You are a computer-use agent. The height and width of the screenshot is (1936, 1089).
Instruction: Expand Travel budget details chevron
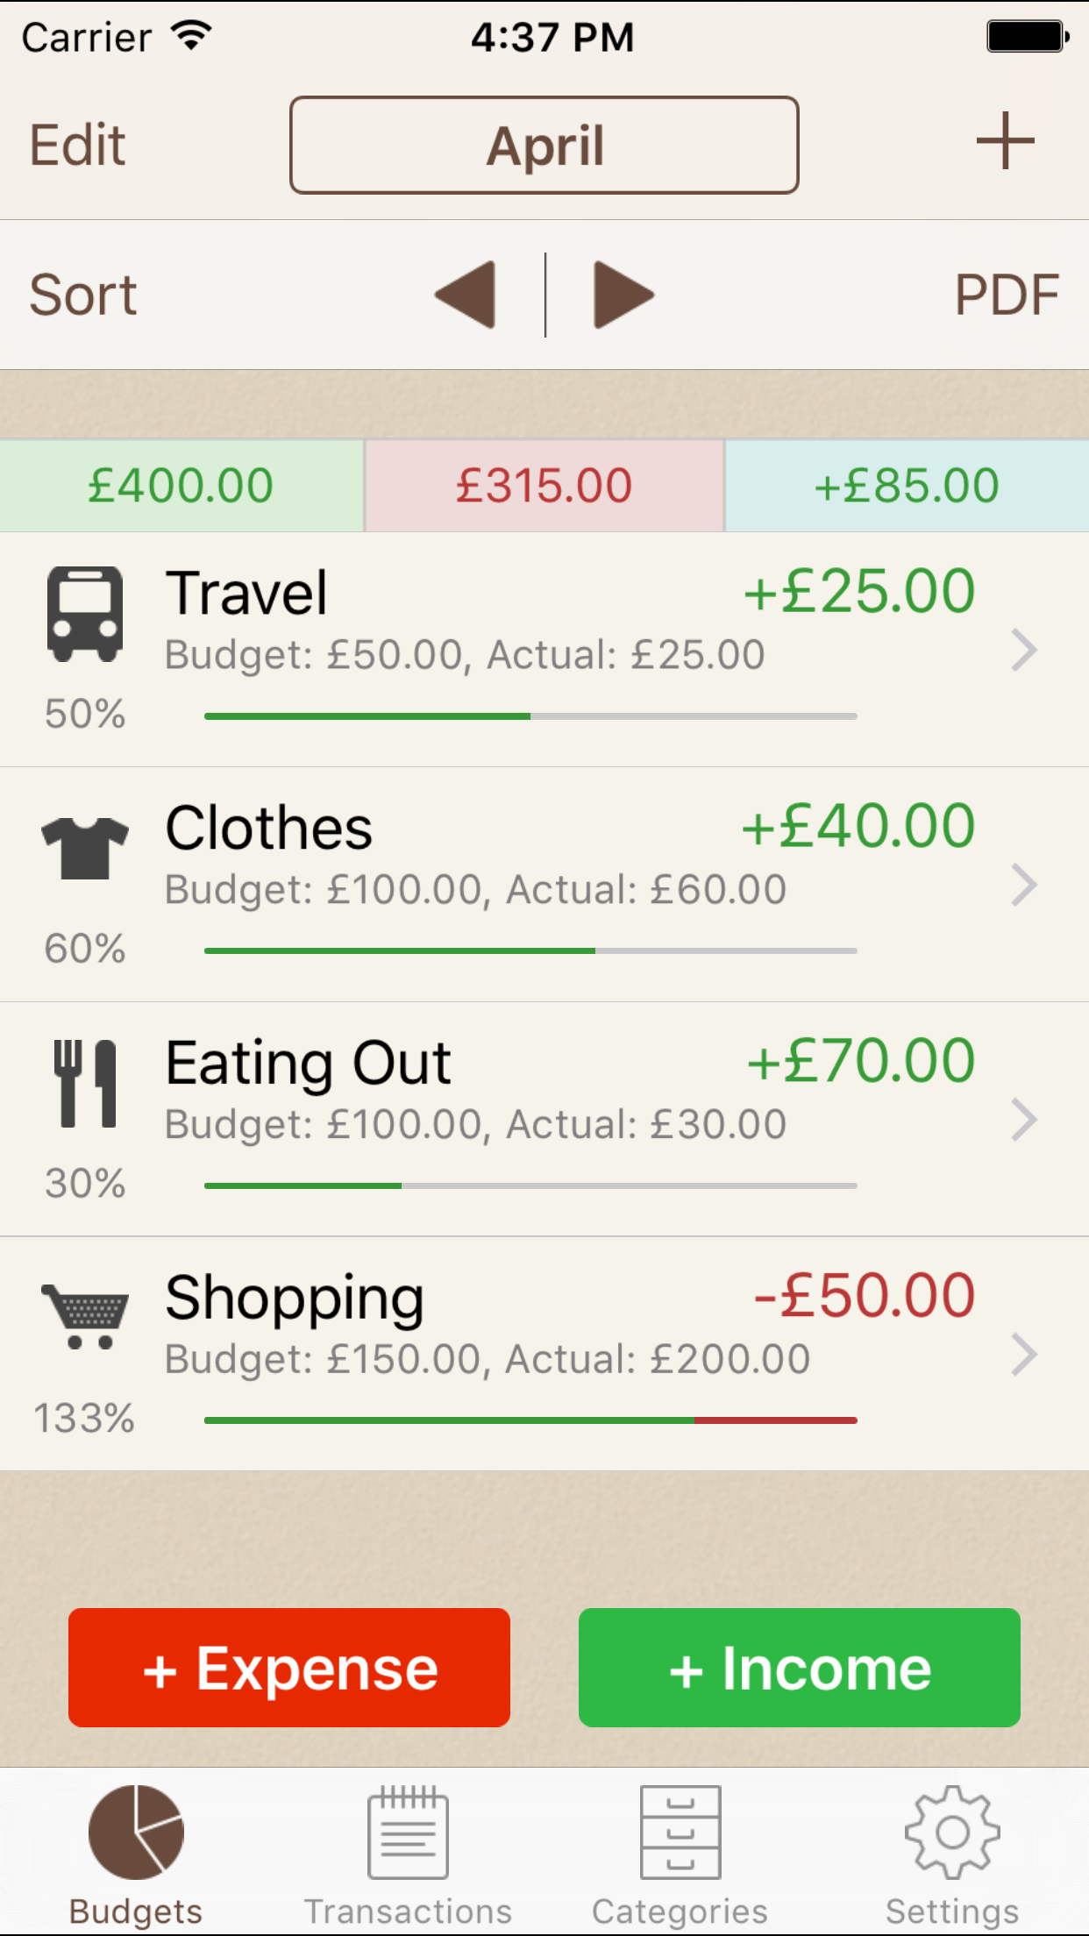[1024, 651]
